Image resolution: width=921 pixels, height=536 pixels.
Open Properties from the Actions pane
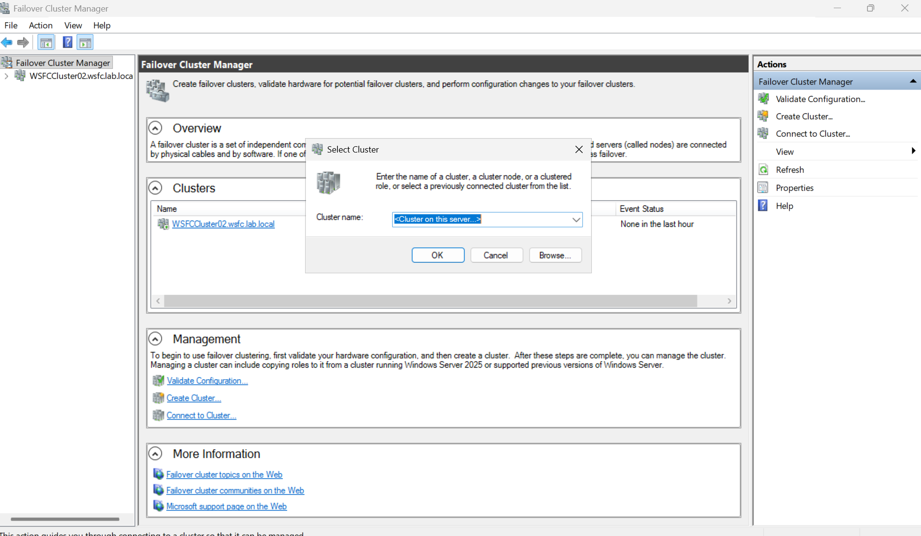(x=795, y=188)
